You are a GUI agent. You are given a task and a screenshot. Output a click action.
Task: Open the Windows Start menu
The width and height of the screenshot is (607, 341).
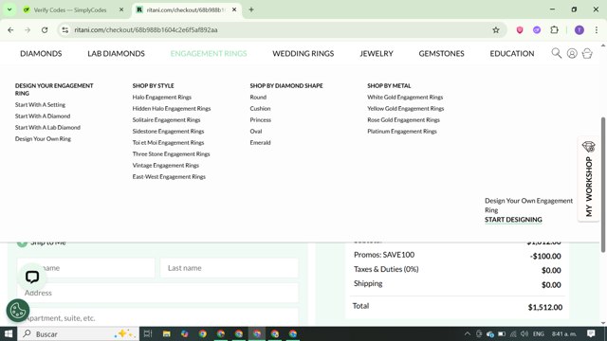coord(9,333)
